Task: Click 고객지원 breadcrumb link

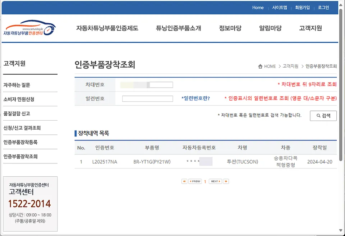Action: [x=290, y=66]
